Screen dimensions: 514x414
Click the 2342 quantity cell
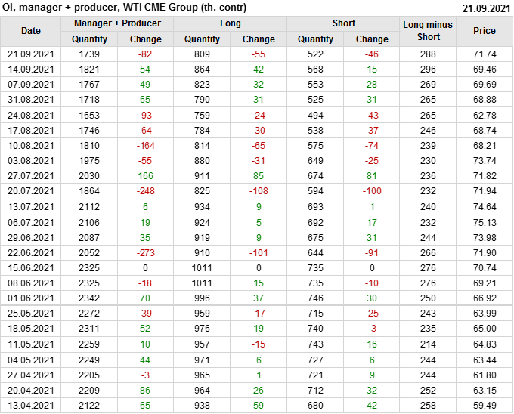coord(90,298)
